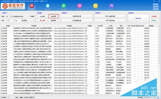Image resolution: width=161 pixels, height=99 pixels.
Task: Click lower wide button in first collection-mode group
Action: tap(77, 21)
